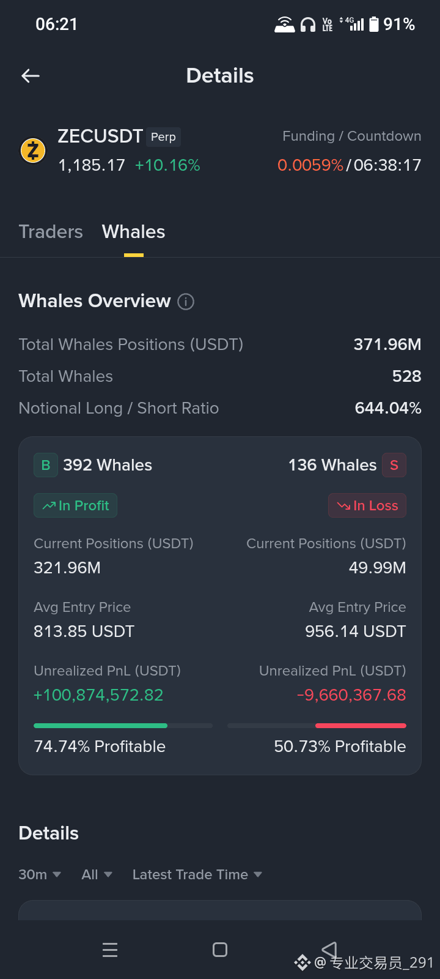Open Android recent apps menu icon
Screen dimensions: 440x979
click(x=110, y=950)
